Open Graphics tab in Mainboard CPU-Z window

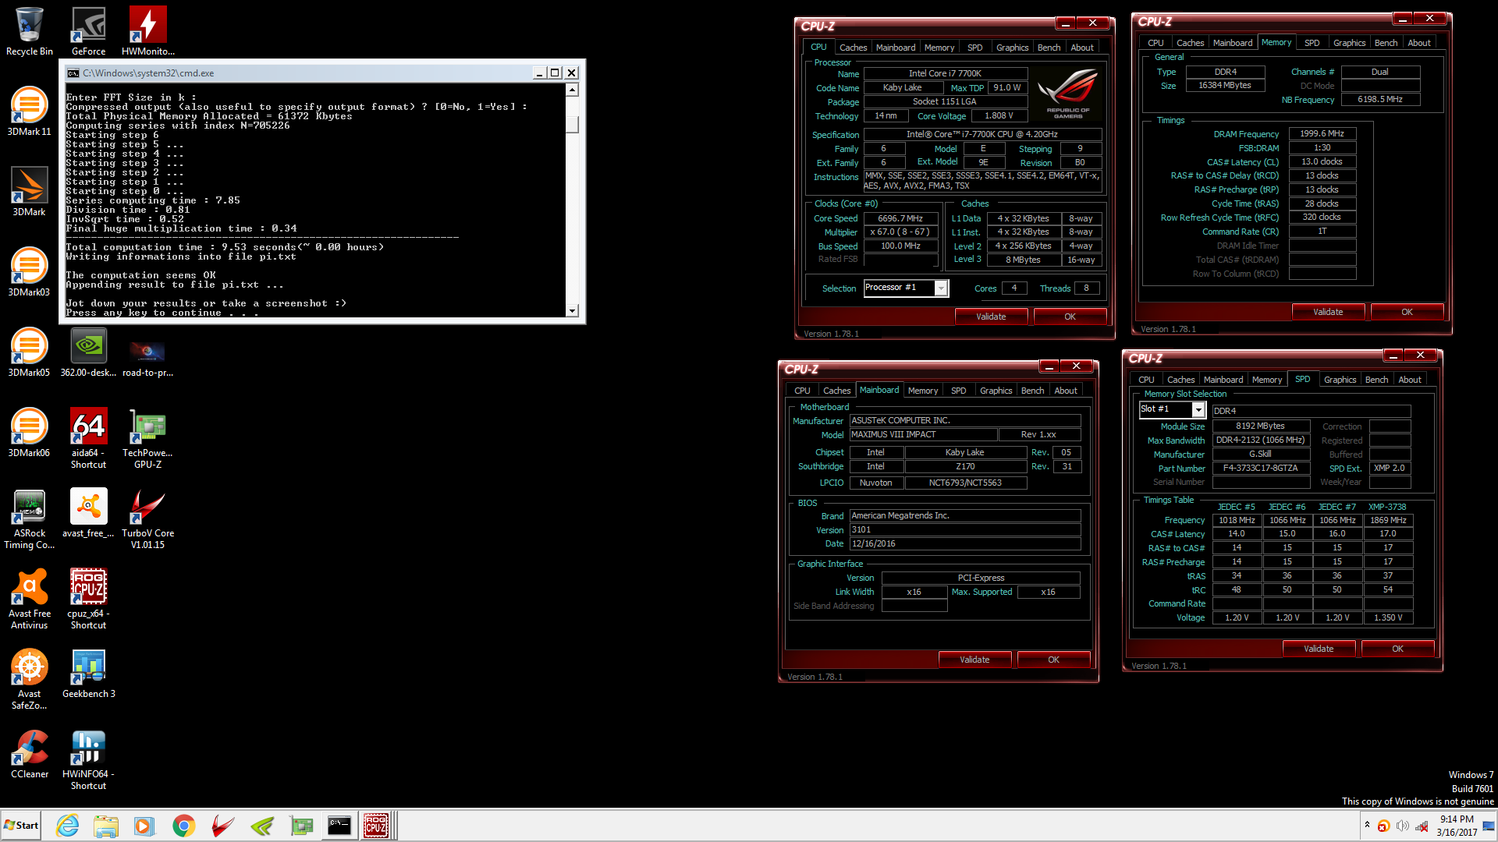[996, 391]
